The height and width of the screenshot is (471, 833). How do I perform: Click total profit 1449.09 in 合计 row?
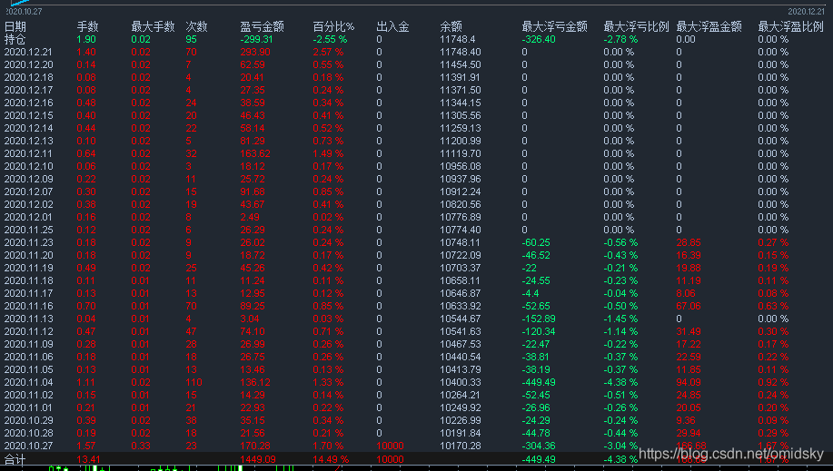258,459
